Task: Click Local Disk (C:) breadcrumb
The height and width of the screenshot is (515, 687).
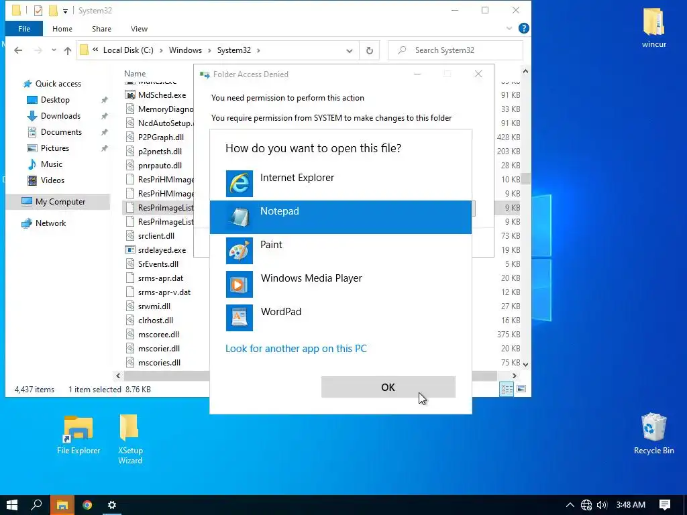Action: 128,50
